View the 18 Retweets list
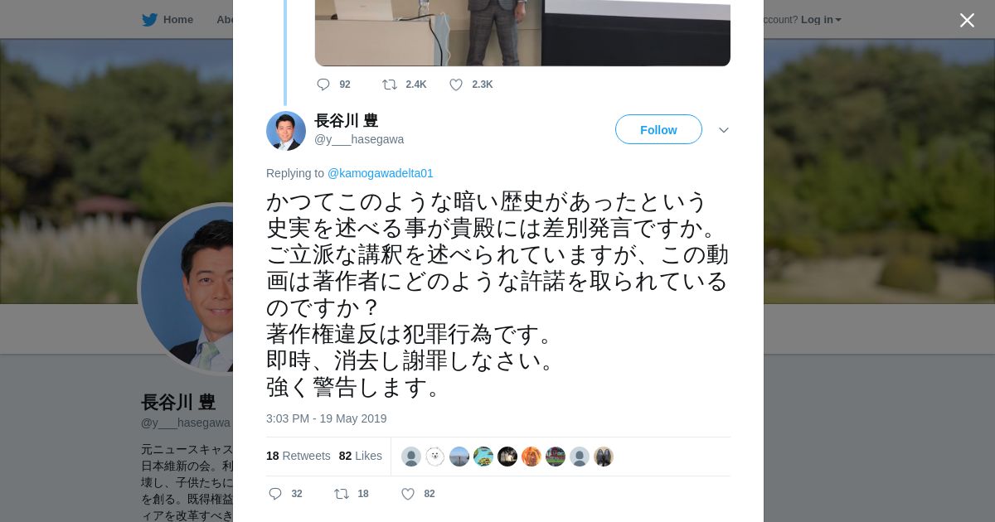995x522 pixels. coord(298,456)
